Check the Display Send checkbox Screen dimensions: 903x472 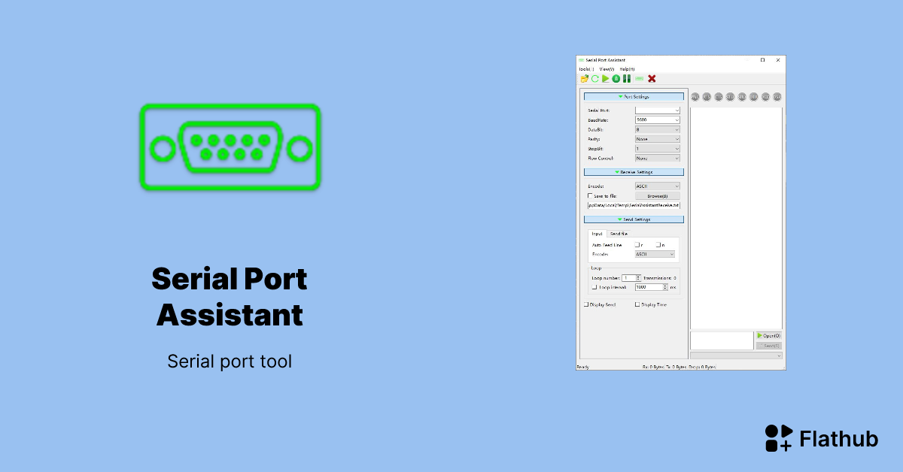point(586,304)
